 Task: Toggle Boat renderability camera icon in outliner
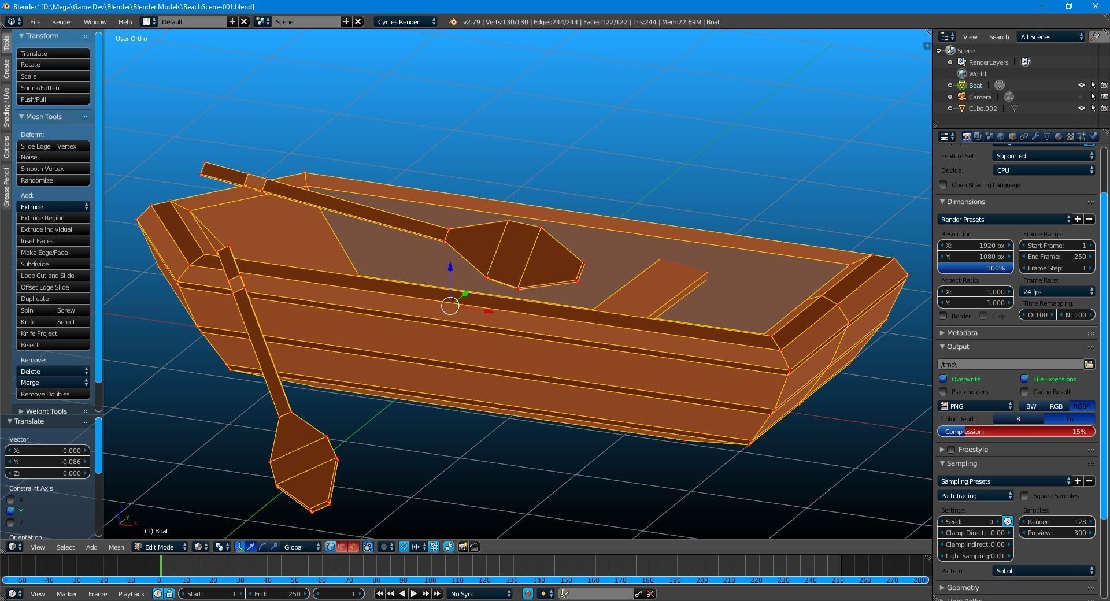point(1104,85)
